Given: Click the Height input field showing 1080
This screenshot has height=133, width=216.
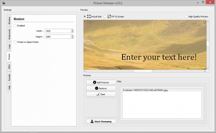Looking at the screenshot, I should [x=58, y=37].
